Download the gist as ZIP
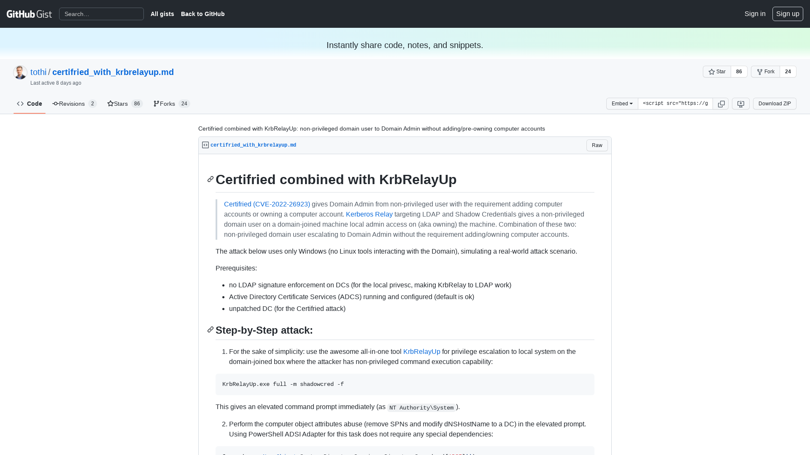810x455 pixels. [x=775, y=104]
